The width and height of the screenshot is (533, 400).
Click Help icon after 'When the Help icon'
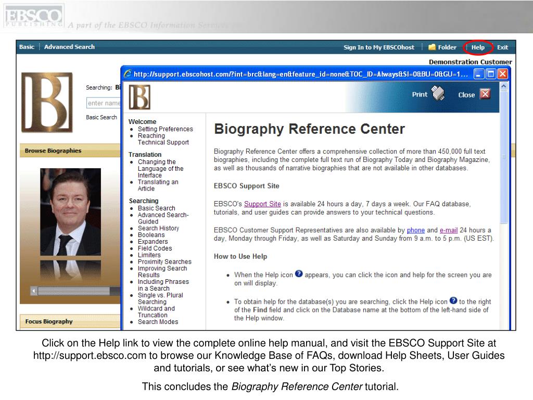click(x=299, y=273)
